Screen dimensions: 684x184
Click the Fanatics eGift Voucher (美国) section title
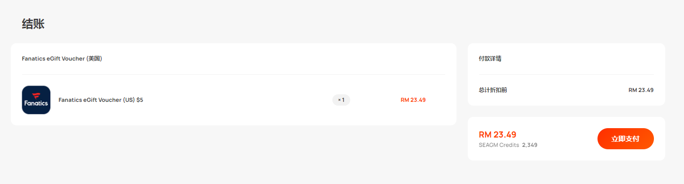62,59
